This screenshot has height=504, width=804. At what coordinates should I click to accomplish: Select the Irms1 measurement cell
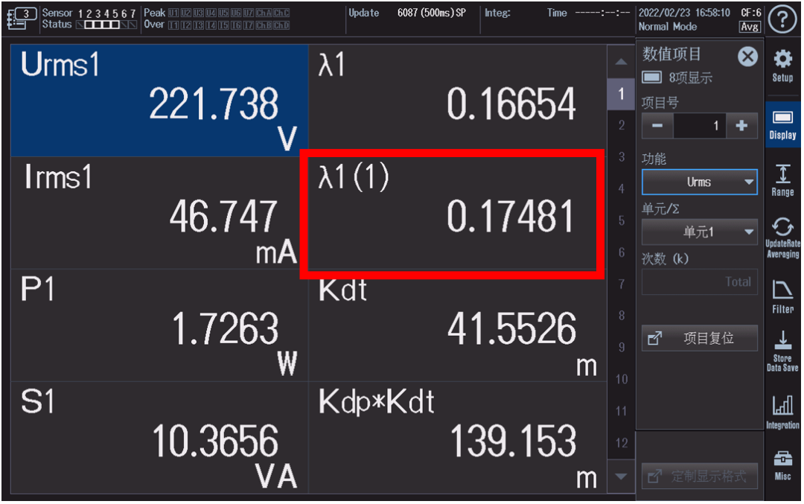click(159, 213)
